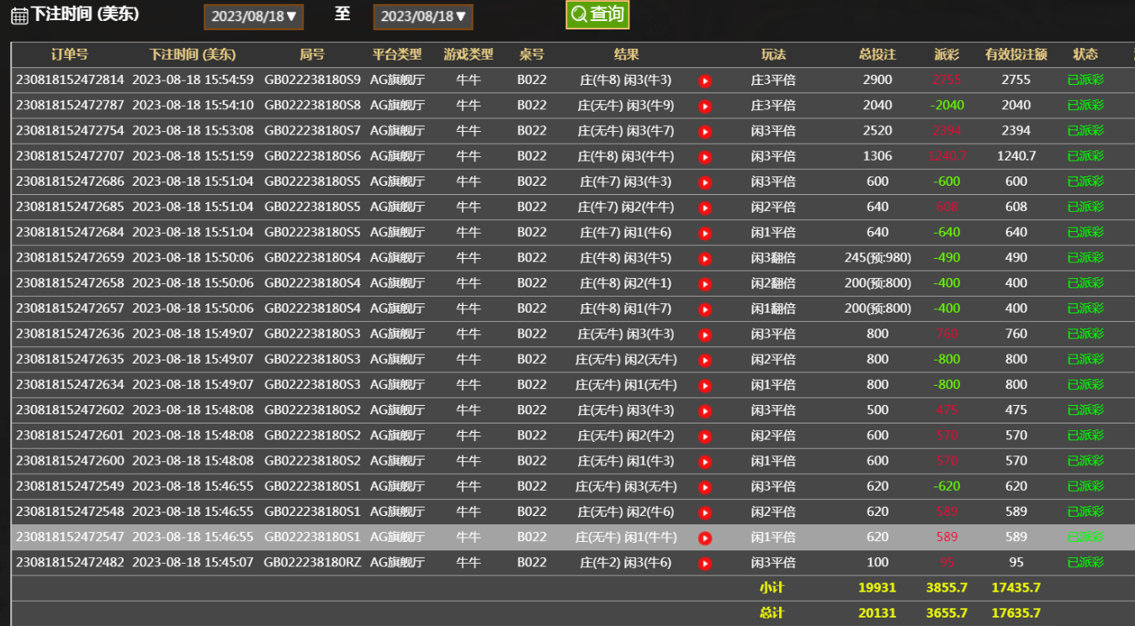The width and height of the screenshot is (1135, 626).
Task: Click play icon for order 230818152472707
Action: pos(705,157)
